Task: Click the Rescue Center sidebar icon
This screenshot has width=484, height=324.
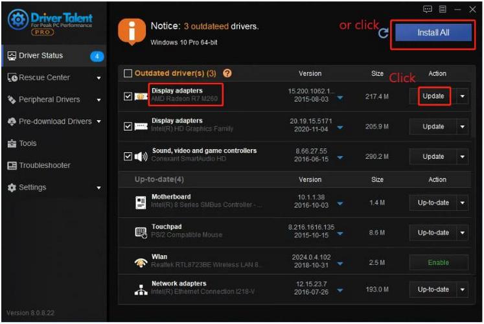Action: pos(12,78)
